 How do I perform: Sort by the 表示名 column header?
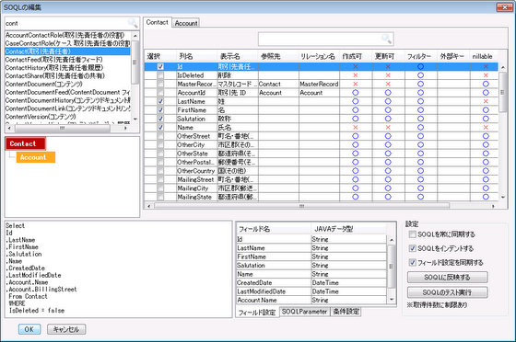(238, 56)
